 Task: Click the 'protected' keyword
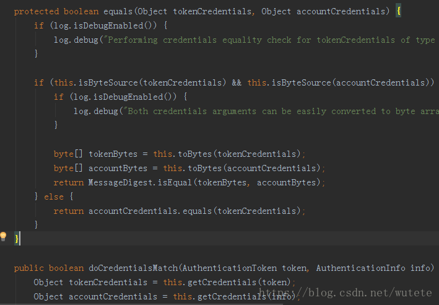point(37,12)
